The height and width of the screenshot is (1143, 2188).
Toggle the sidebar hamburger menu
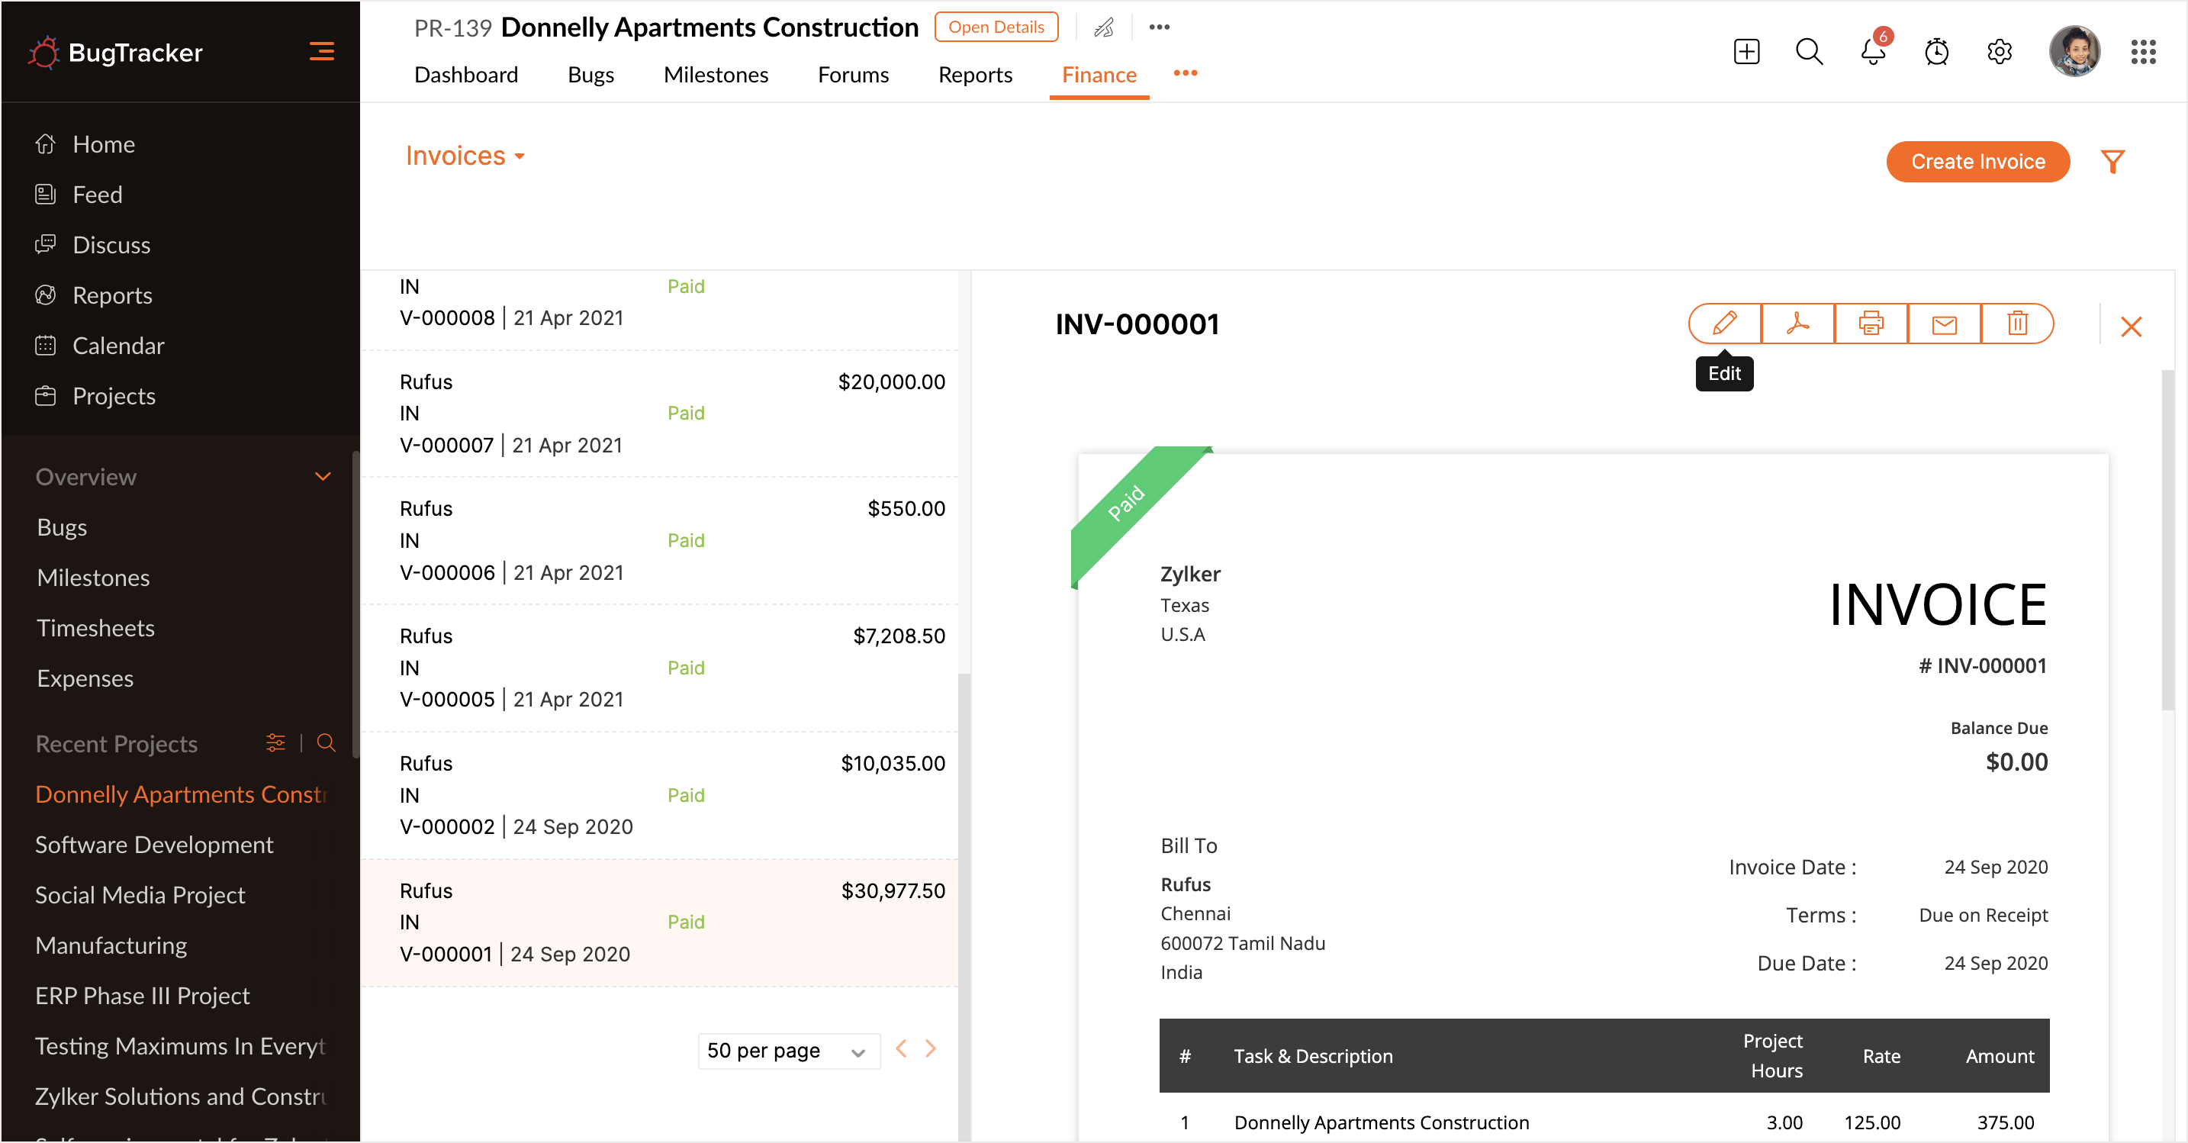pyautogui.click(x=321, y=52)
